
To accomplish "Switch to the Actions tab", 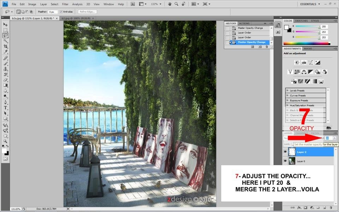I will 244,23.
